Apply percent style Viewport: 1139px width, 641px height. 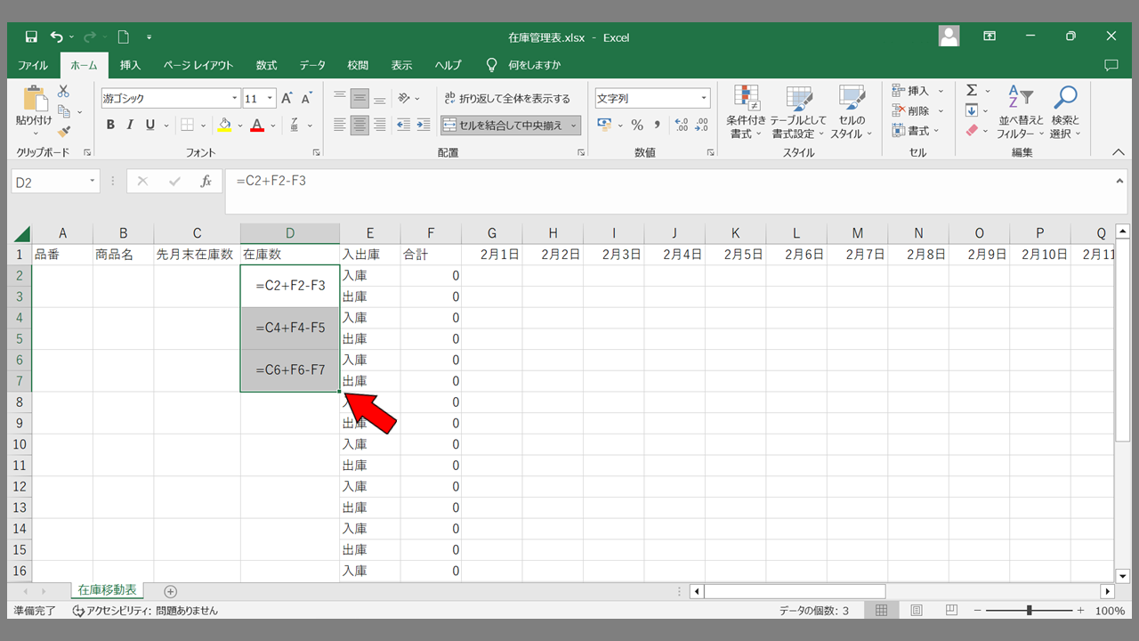[637, 125]
